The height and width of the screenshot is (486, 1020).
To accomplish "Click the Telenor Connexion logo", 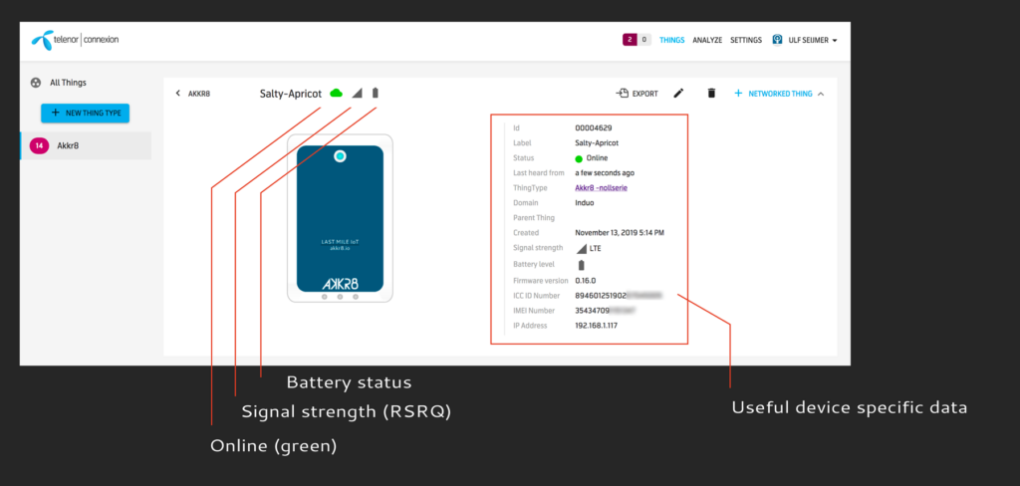I will [x=75, y=41].
